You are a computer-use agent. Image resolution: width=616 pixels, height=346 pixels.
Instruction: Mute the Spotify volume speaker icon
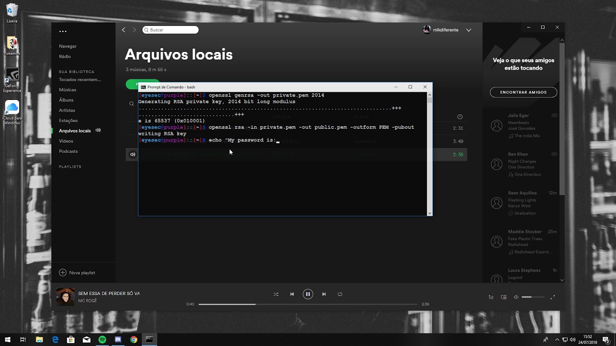click(x=516, y=297)
